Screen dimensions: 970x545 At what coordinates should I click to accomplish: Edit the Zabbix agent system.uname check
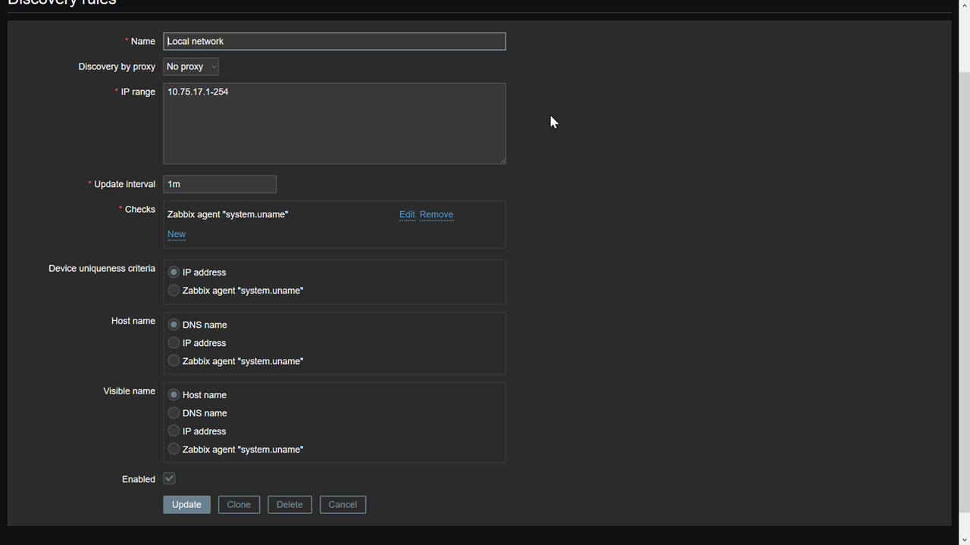coord(407,214)
